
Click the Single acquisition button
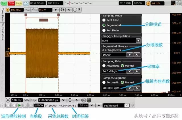pos(18,3)
